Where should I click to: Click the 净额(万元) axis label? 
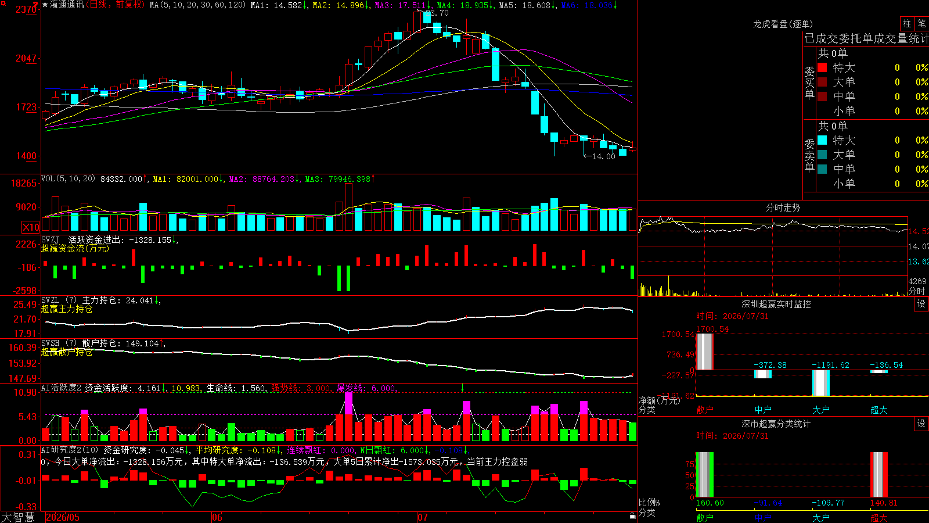660,400
